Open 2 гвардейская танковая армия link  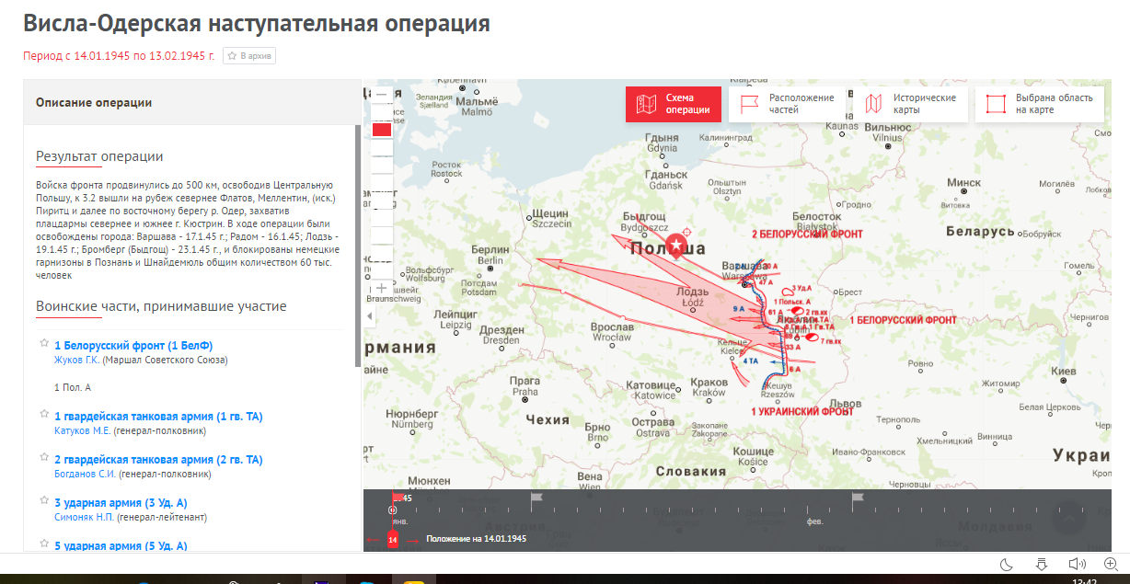pyautogui.click(x=158, y=460)
